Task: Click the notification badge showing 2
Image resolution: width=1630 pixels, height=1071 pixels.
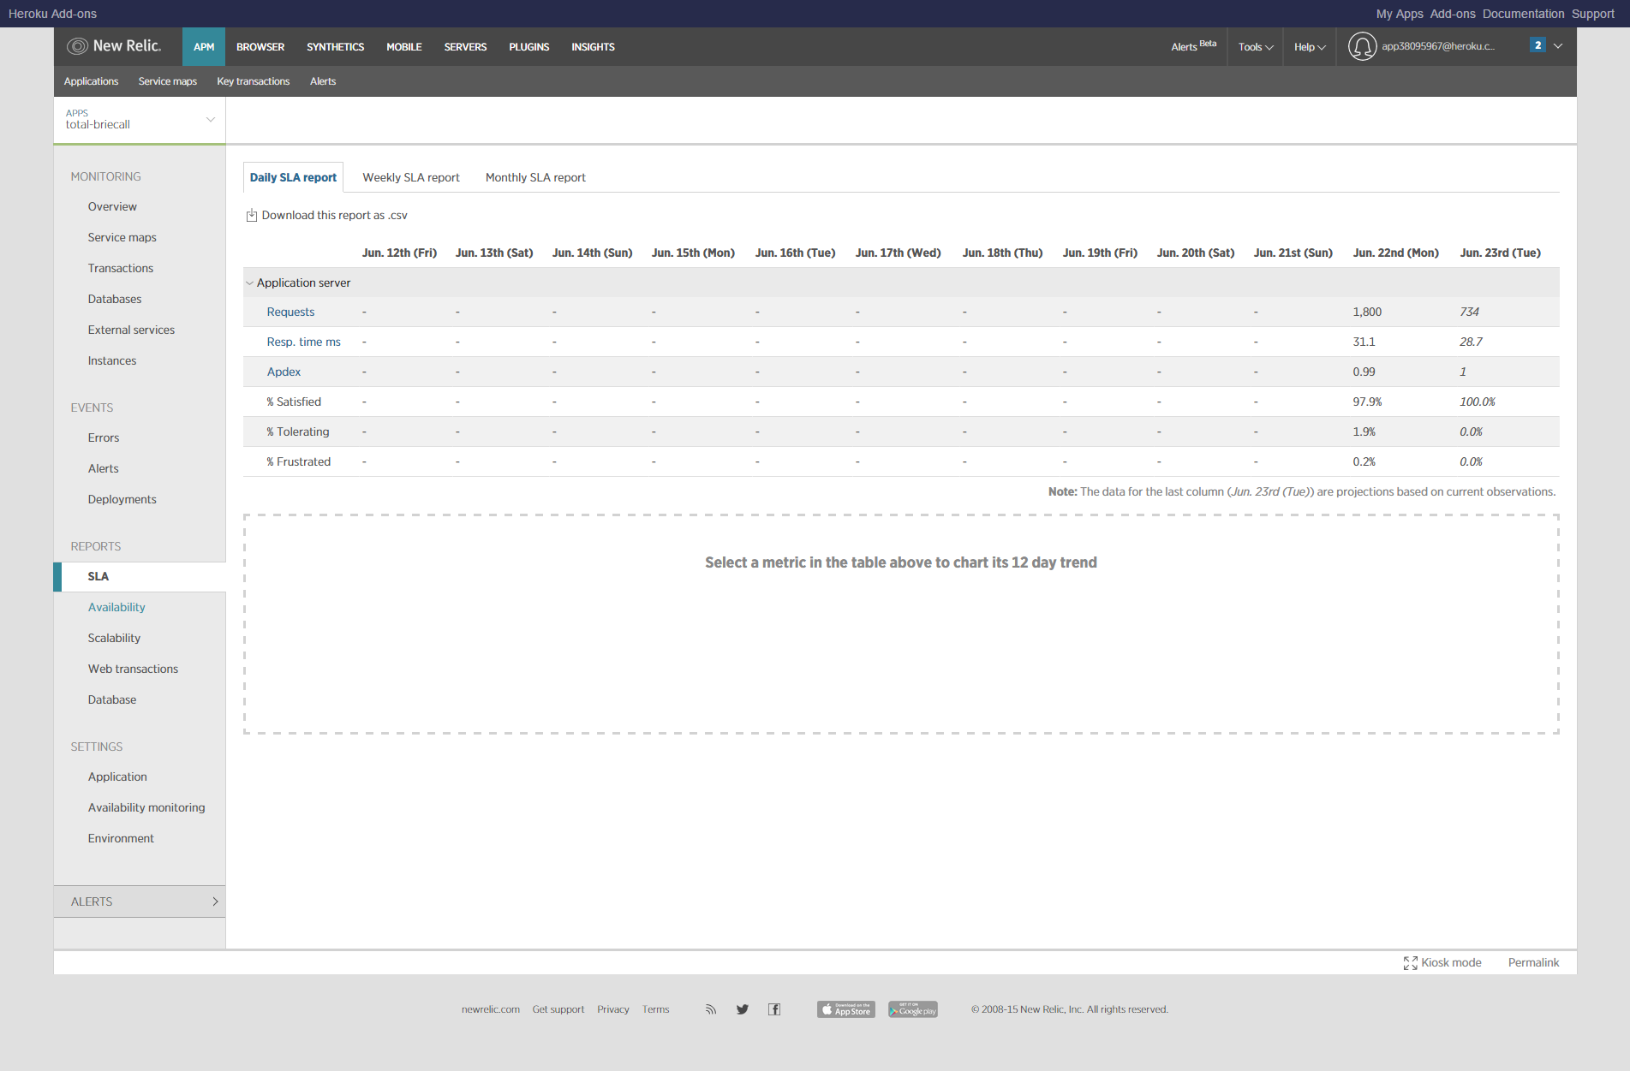Action: point(1537,45)
